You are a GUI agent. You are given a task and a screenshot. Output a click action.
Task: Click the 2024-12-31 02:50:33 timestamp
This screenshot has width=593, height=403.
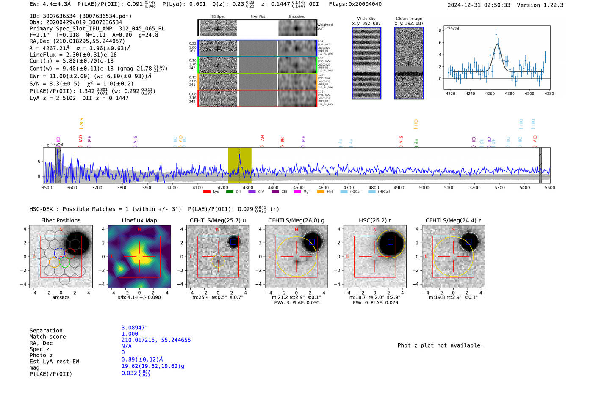coord(479,5)
